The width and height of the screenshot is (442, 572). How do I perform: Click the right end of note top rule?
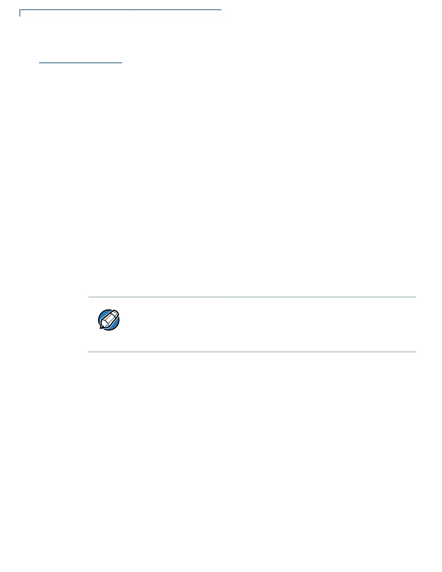[x=415, y=297]
